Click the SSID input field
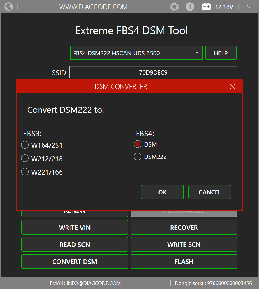The width and height of the screenshot is (259, 289). tap(153, 72)
